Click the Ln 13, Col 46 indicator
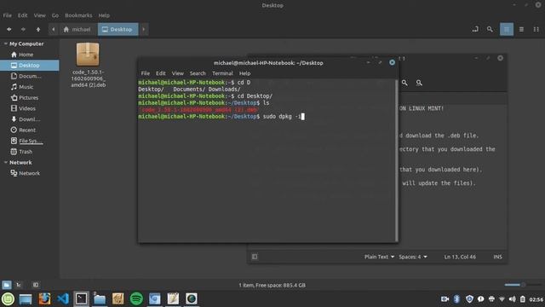 [460, 257]
